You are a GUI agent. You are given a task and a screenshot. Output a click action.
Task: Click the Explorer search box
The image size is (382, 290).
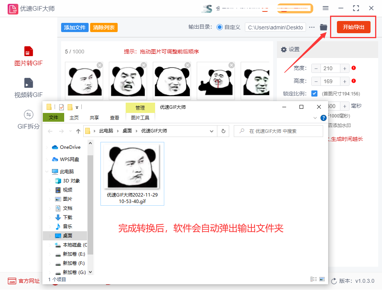pos(278,131)
